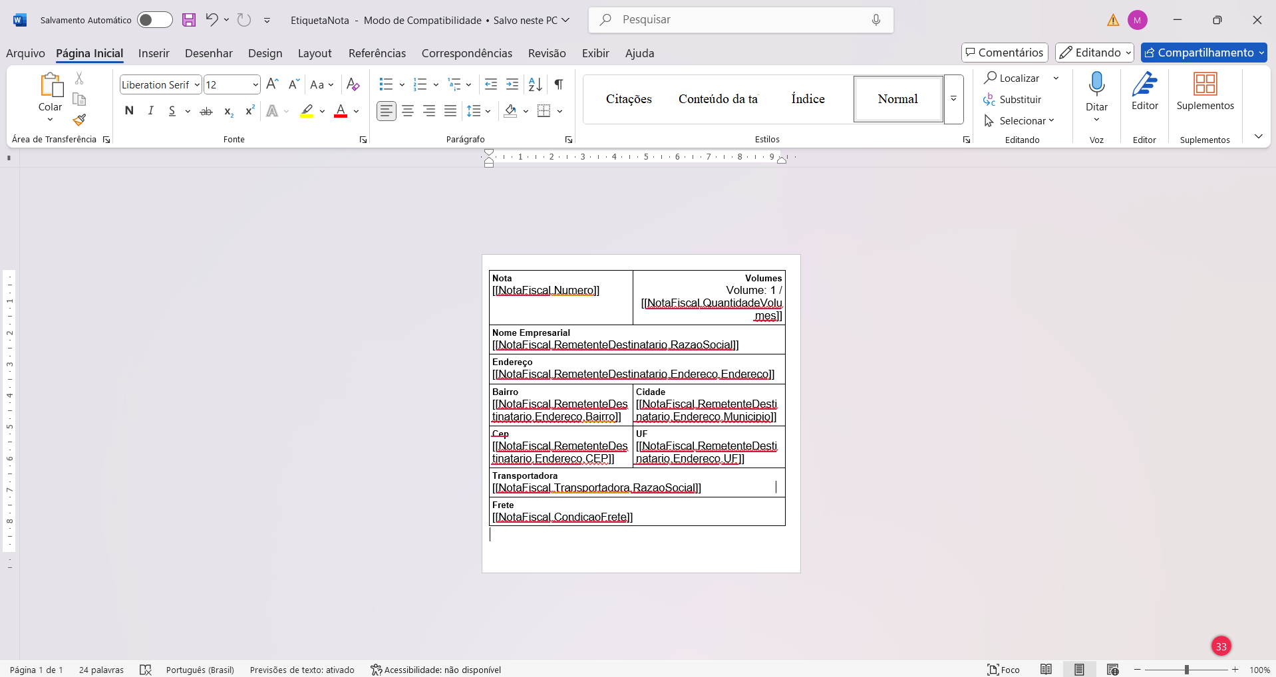Launch the Editor pen icon
This screenshot has width=1276, height=677.
click(x=1144, y=92)
